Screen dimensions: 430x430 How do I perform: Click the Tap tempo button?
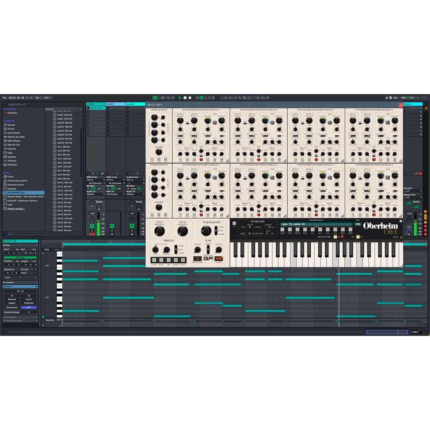click(x=4, y=97)
